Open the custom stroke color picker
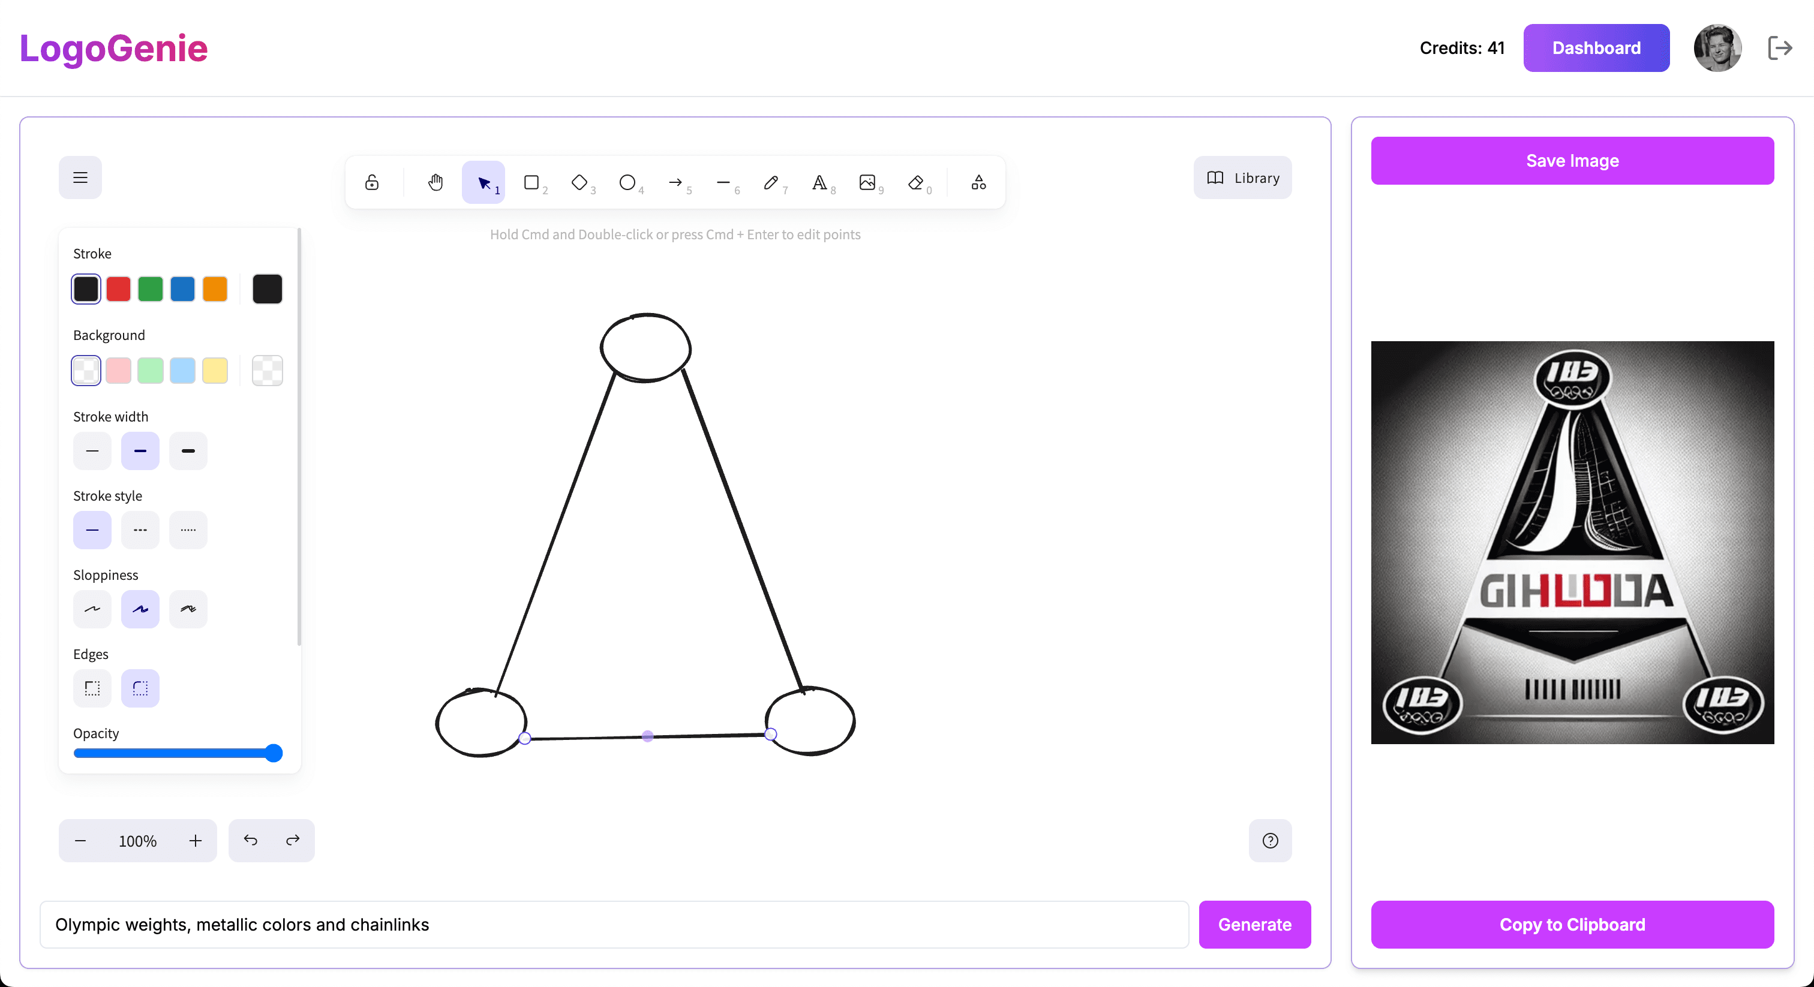The width and height of the screenshot is (1814, 987). (268, 288)
